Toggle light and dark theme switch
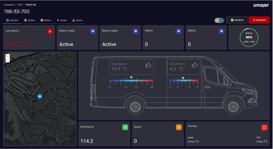This screenshot has height=149, width=273. [x=219, y=20]
